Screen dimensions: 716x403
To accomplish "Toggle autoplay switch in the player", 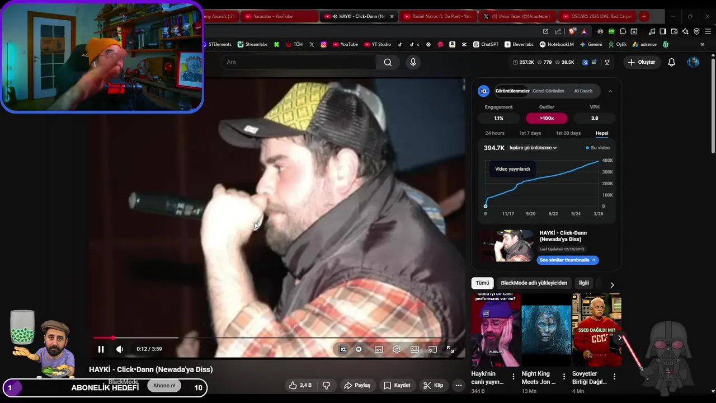I will [x=359, y=349].
